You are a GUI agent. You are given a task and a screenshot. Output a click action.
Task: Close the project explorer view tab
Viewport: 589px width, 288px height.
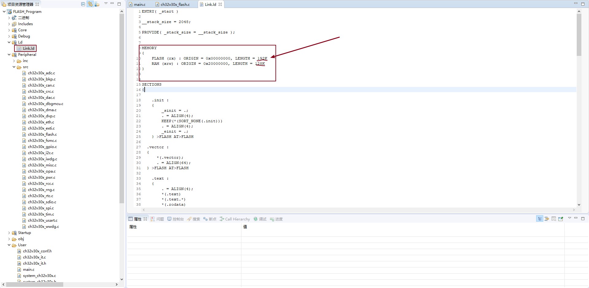37,4
